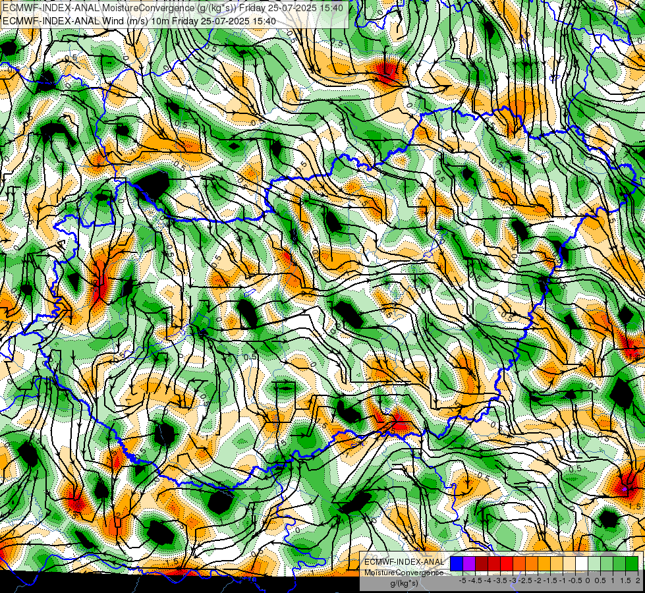Click the -5 value on the color scale
Viewport: 645px width, 593px height.
coord(463,580)
